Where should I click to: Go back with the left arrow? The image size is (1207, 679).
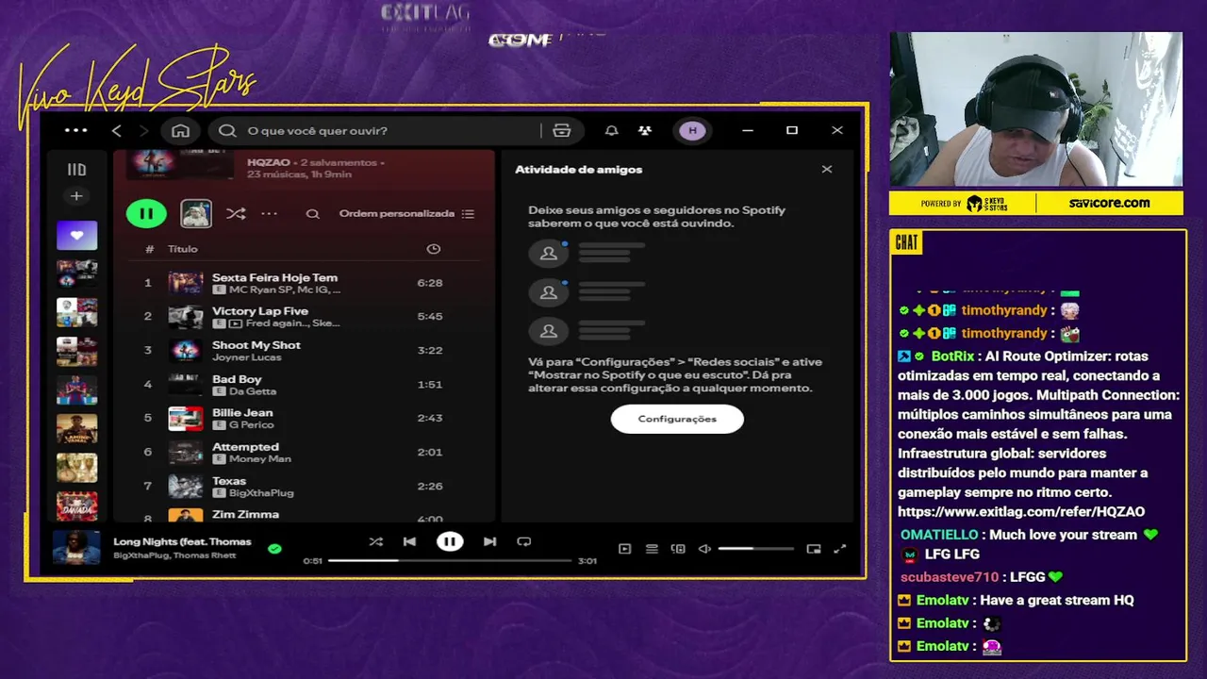coord(117,130)
